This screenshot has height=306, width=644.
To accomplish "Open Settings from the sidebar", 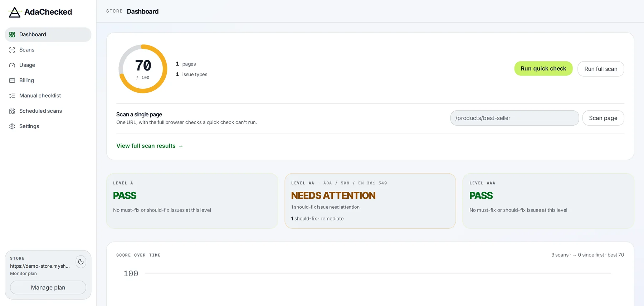I will 48,126.
